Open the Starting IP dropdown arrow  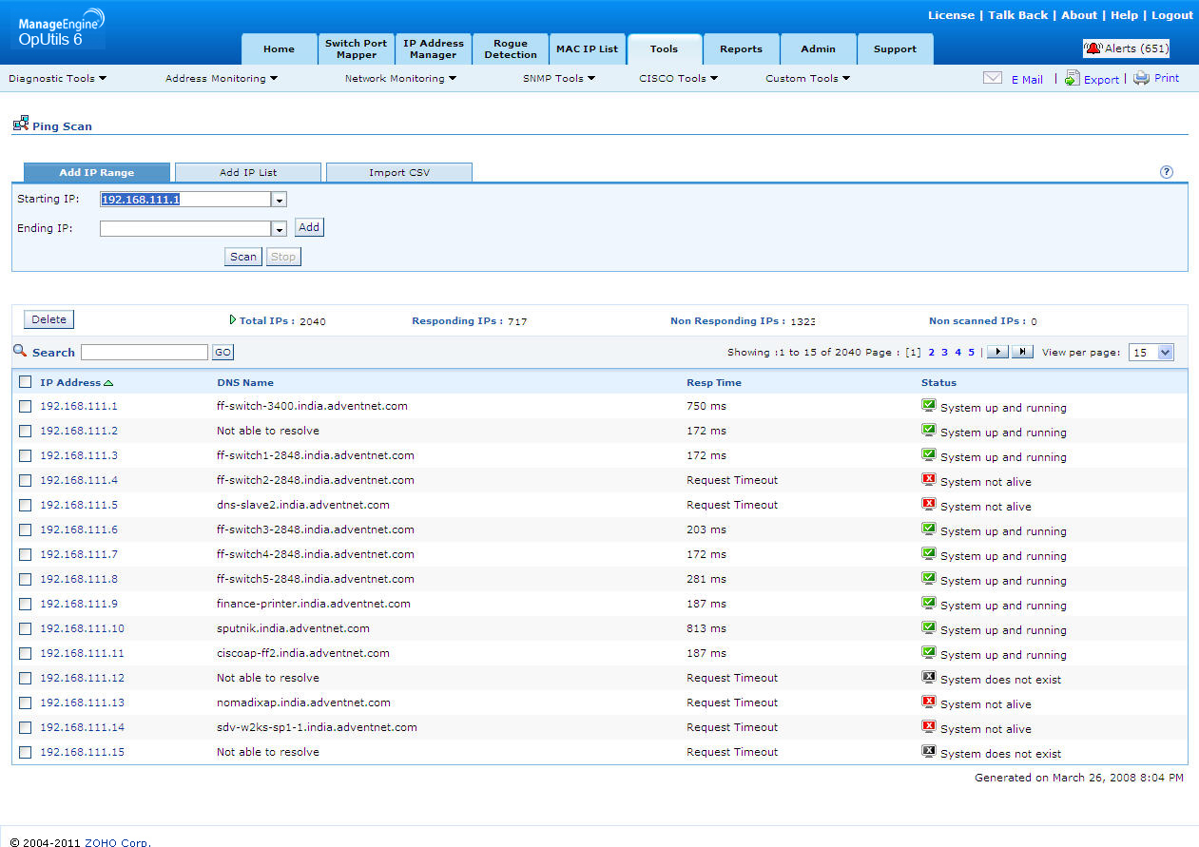[x=280, y=200]
